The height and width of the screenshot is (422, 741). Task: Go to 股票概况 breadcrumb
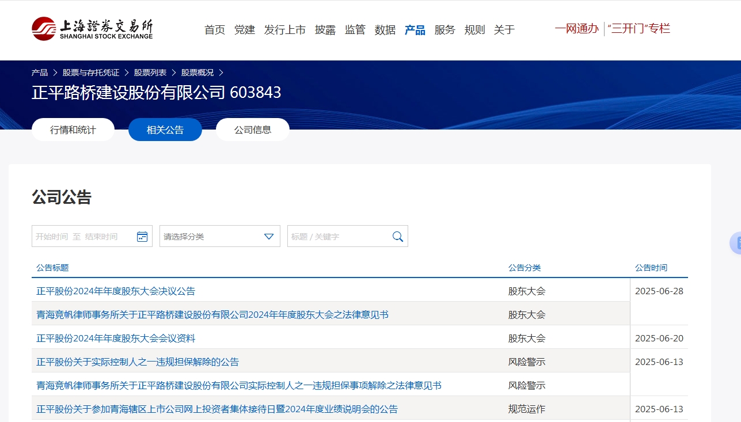(197, 73)
